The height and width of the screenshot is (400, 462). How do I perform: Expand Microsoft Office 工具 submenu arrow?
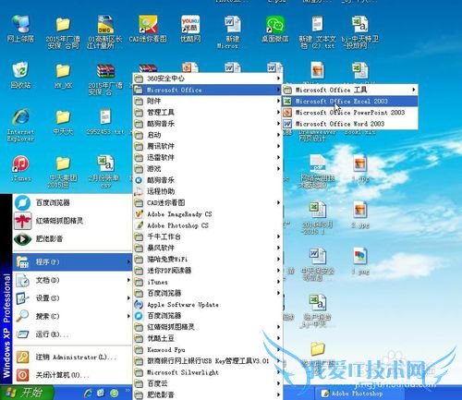[x=414, y=90]
